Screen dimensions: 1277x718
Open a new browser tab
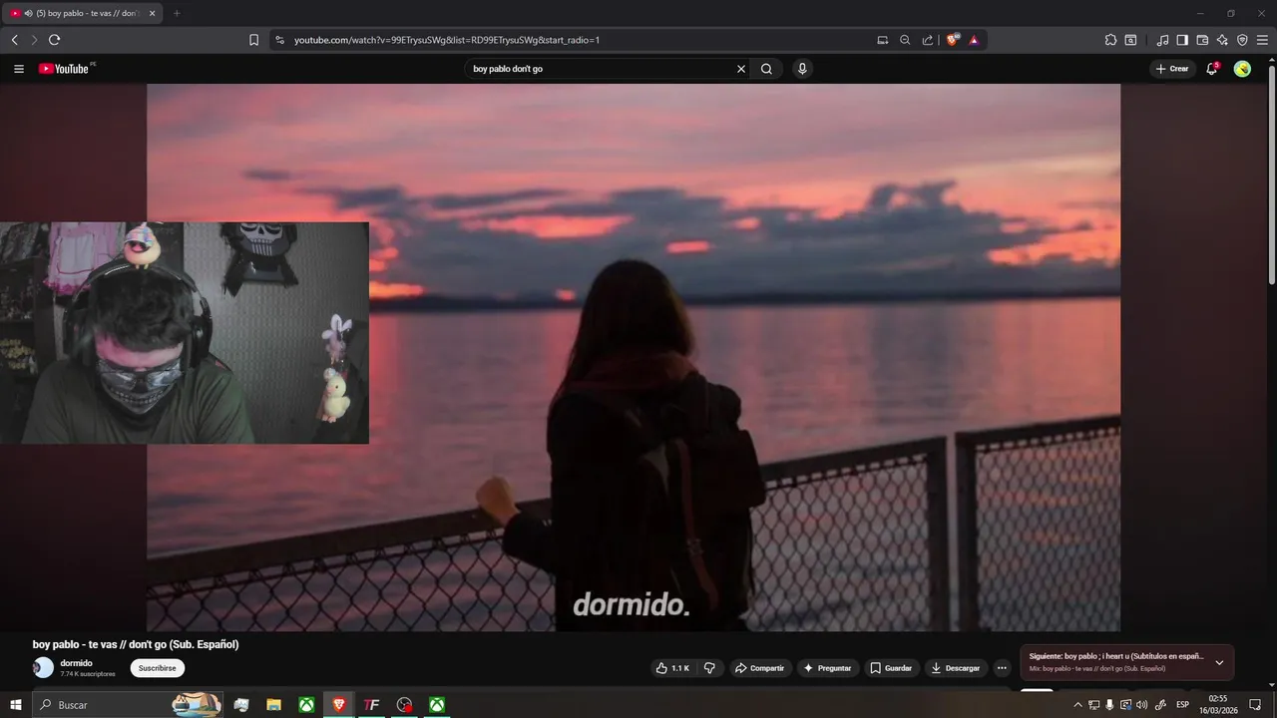point(177,13)
